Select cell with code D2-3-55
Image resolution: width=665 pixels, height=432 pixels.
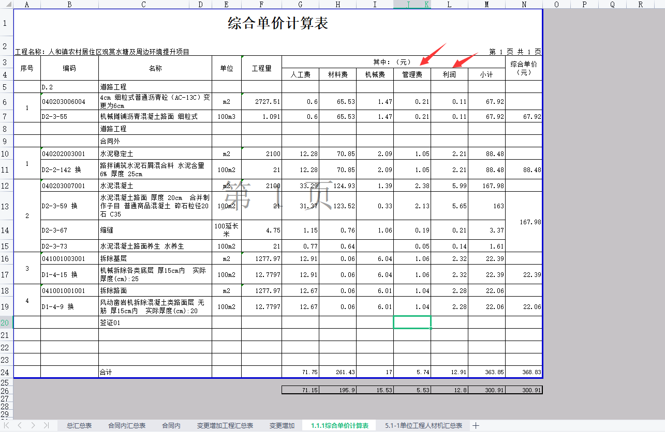pos(69,116)
